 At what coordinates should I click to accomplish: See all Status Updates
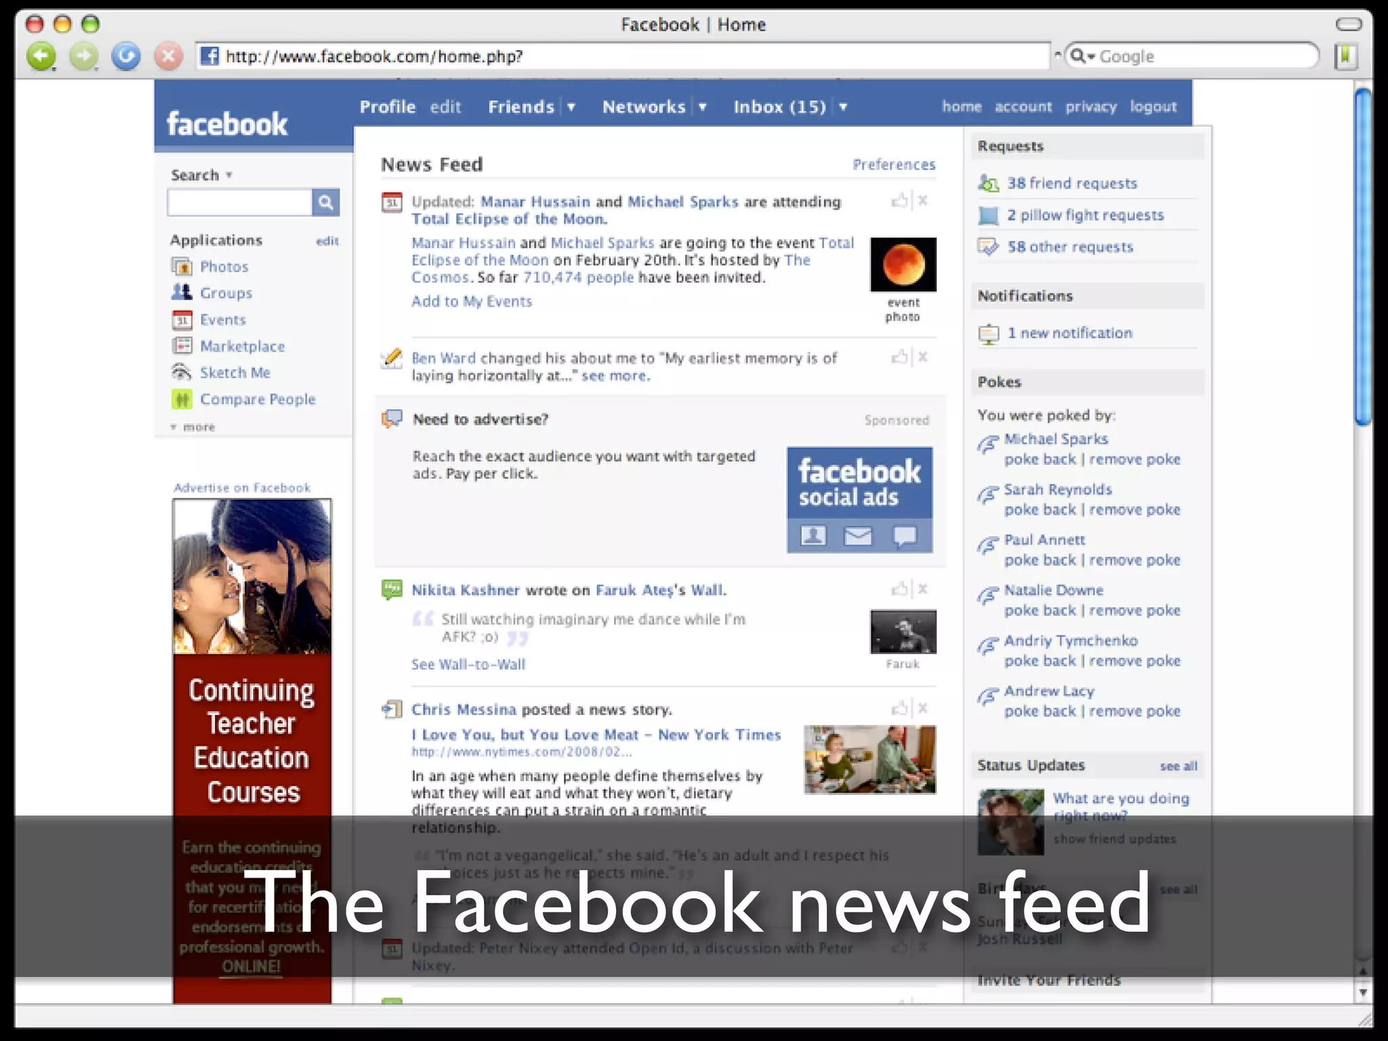point(1179,767)
